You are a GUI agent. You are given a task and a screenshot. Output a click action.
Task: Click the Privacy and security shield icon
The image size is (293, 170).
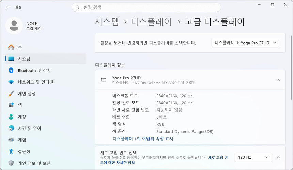pyautogui.click(x=11, y=163)
